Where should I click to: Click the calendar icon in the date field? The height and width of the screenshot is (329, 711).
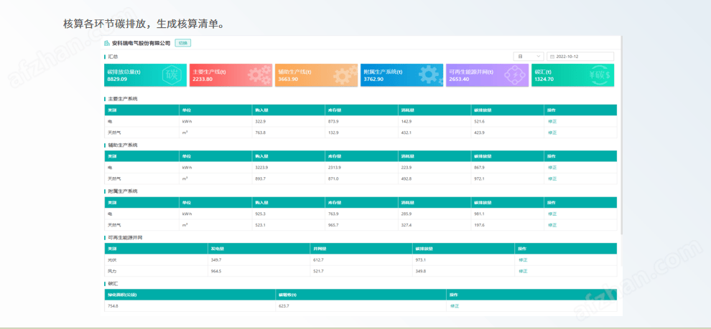552,57
